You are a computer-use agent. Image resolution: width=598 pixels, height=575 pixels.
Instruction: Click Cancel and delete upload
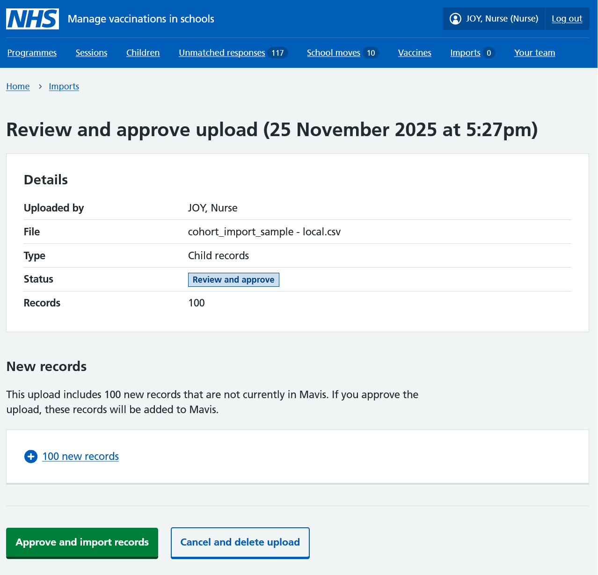tap(240, 543)
